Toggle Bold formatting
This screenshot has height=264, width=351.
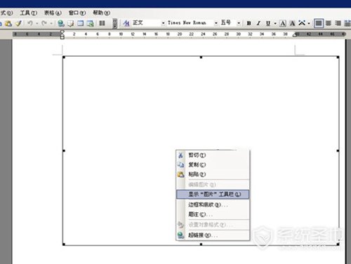point(249,23)
